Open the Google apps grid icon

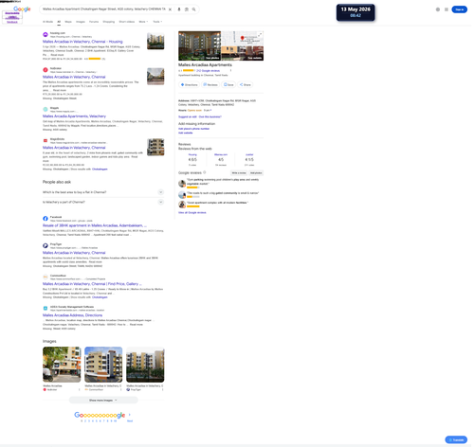[447, 9]
